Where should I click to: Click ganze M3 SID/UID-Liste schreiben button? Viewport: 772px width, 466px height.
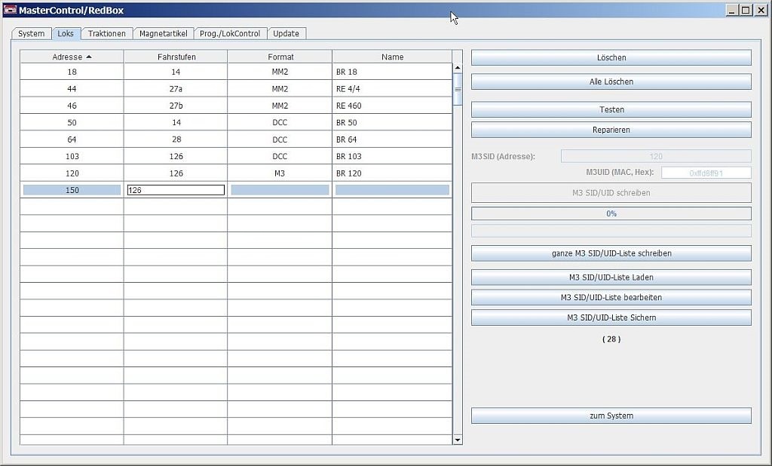coord(611,253)
